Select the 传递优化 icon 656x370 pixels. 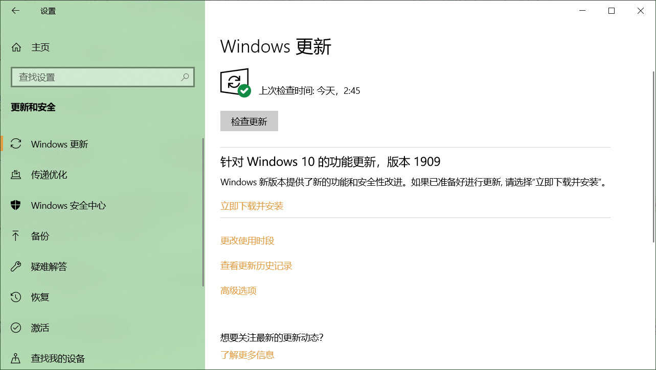coord(16,175)
